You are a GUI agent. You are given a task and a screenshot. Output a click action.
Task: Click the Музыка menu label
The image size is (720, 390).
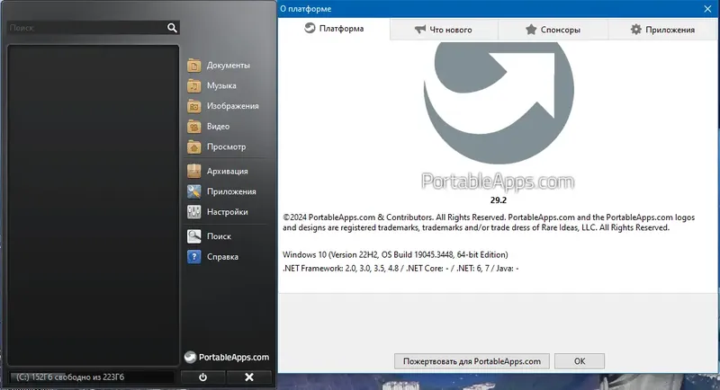pos(221,85)
